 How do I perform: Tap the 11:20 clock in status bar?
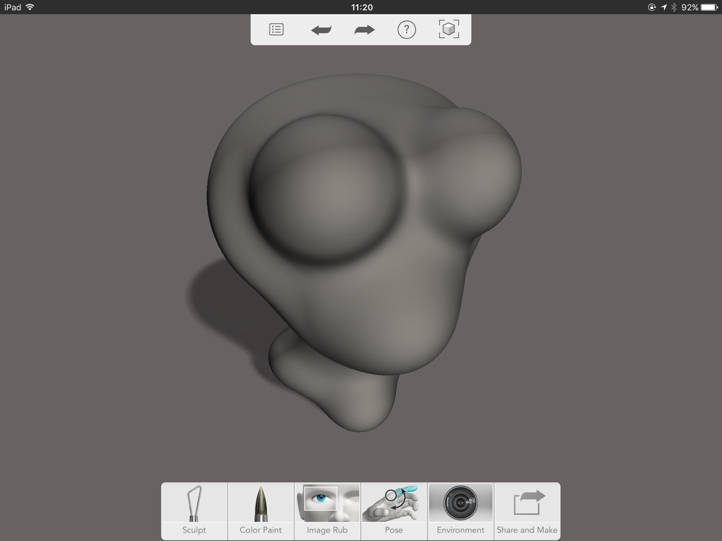pos(362,7)
